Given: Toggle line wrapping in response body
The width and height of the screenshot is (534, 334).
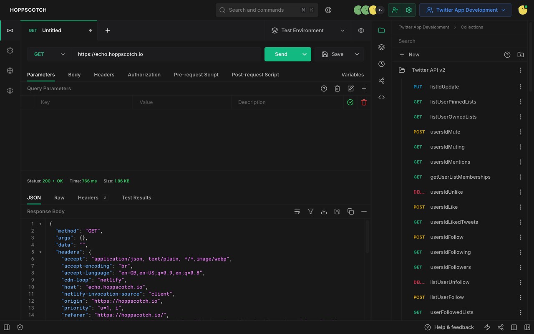Looking at the screenshot, I should coord(297,212).
